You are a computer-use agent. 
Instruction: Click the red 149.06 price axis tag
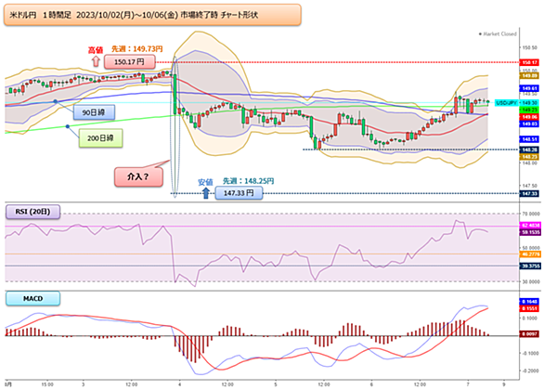click(529, 117)
